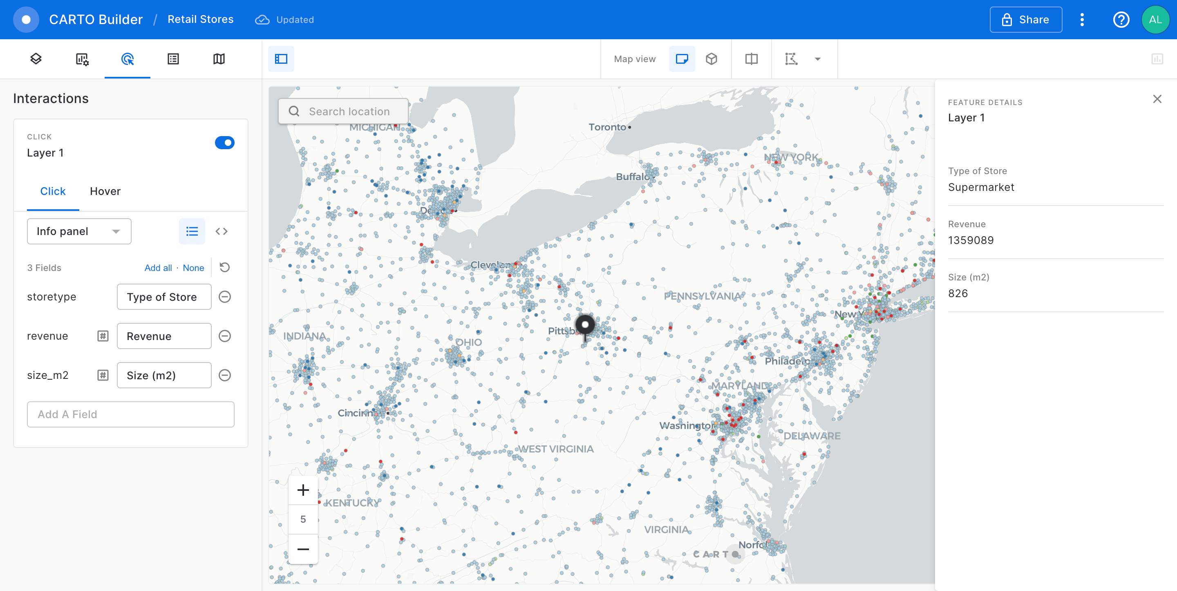Toggle Layer 1 click interaction off

click(x=224, y=143)
